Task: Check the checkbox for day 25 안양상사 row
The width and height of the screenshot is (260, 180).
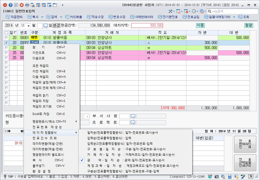Action: click(x=6, y=53)
